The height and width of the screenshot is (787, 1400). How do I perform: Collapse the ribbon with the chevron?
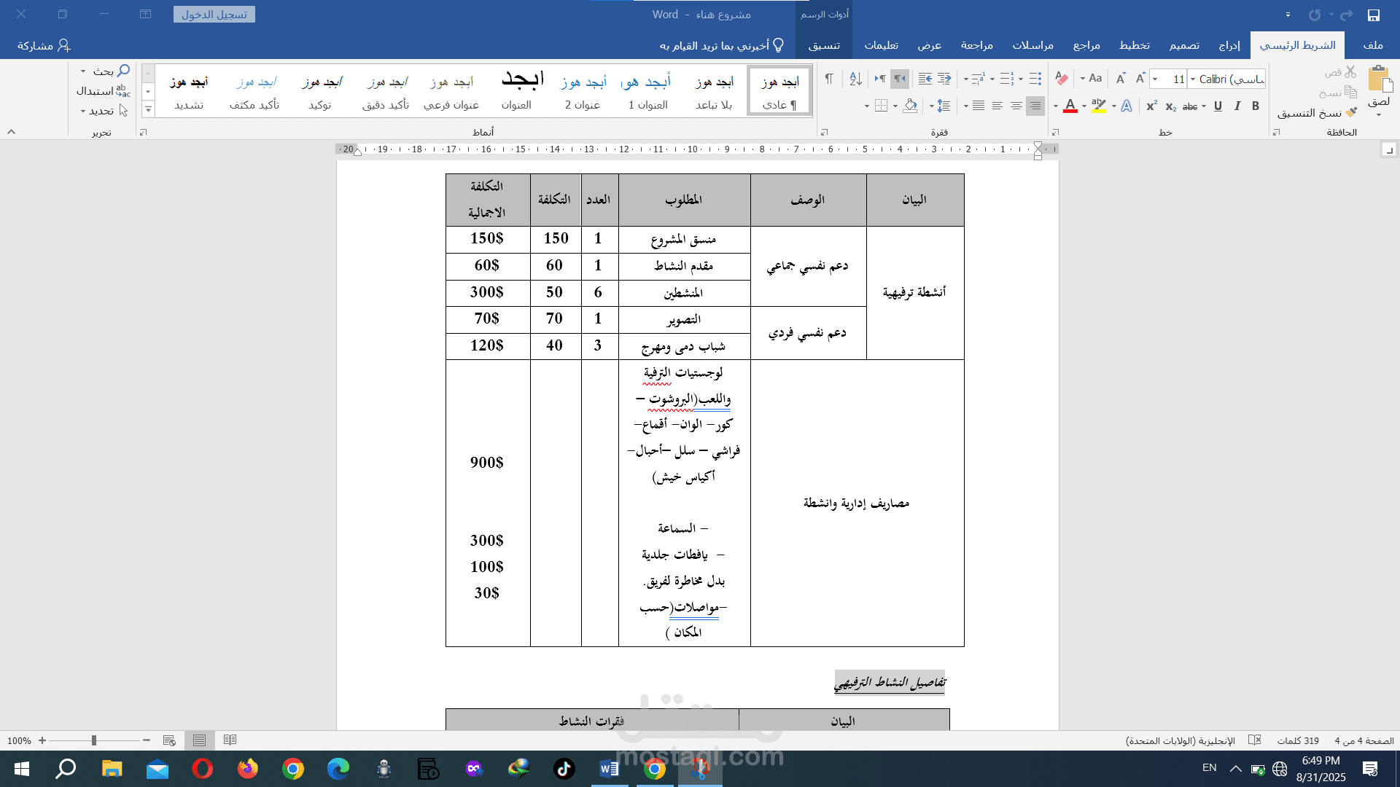11,132
